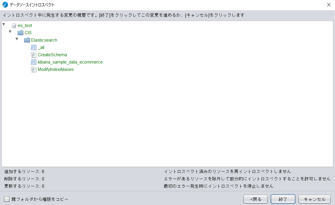Screen dimensions: 335x205
Task: Select the _all table row
Action: pos(41,47)
